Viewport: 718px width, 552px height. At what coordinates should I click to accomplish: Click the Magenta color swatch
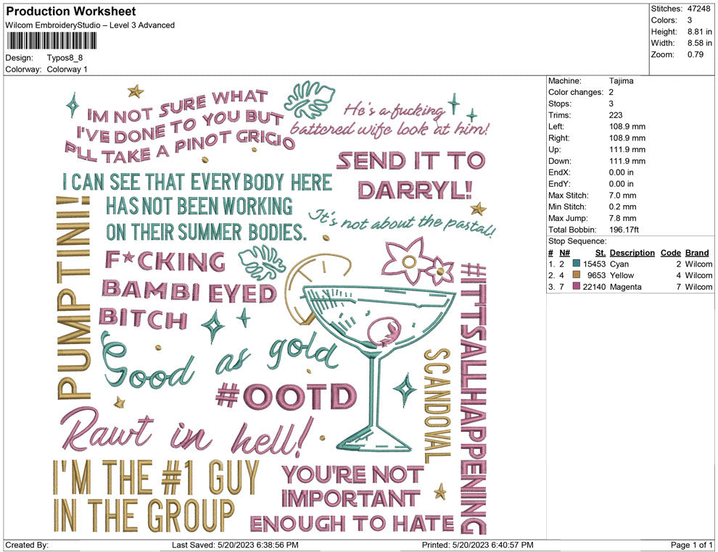(x=576, y=286)
